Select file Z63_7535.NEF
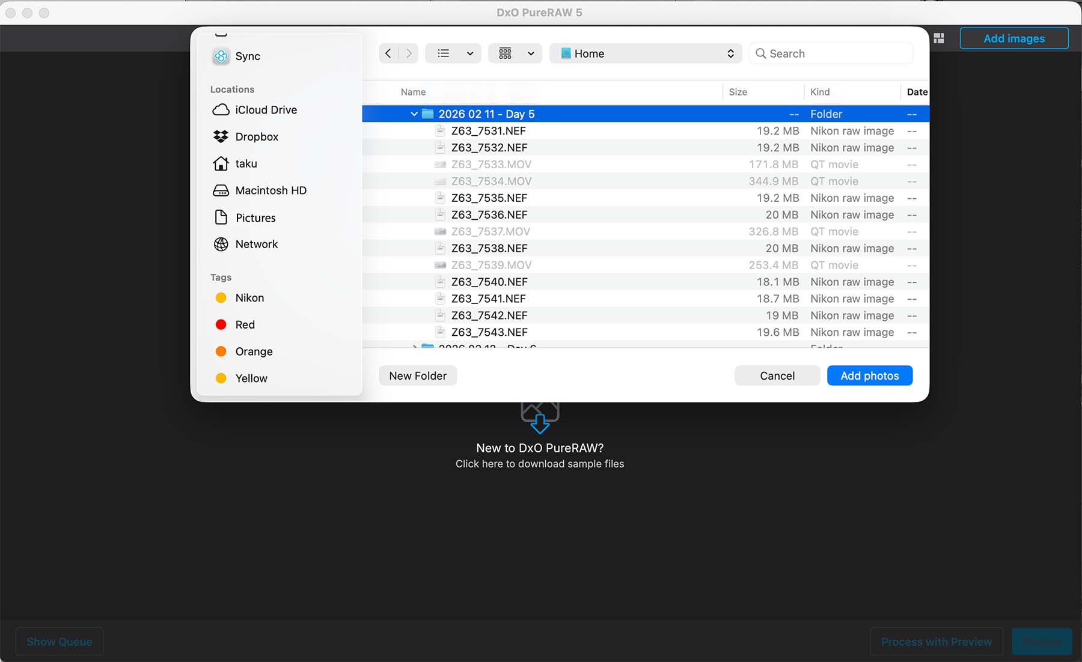This screenshot has width=1082, height=662. click(x=488, y=198)
